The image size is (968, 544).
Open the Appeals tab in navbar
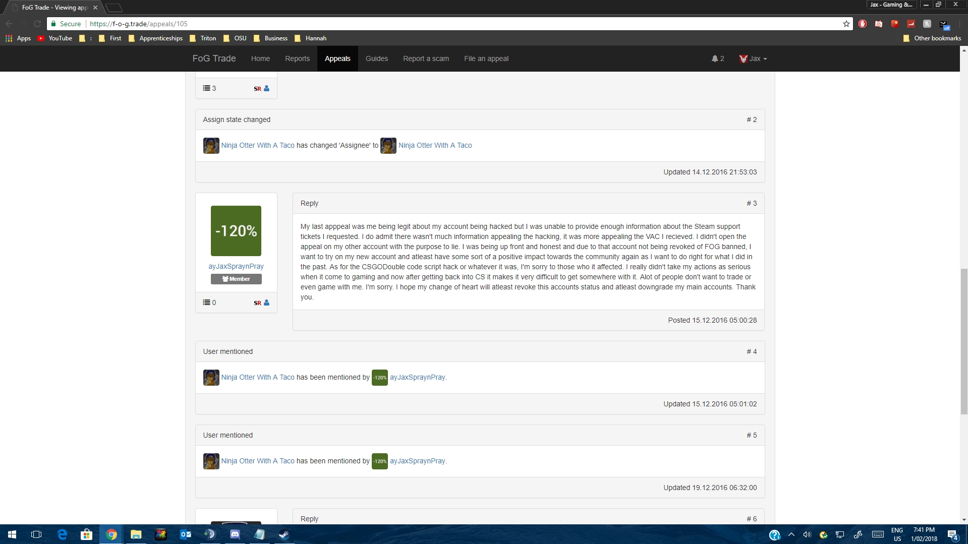click(x=337, y=58)
